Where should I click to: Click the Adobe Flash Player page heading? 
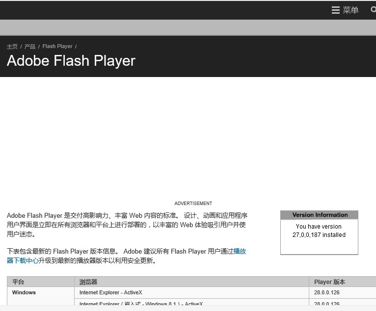pyautogui.click(x=71, y=61)
